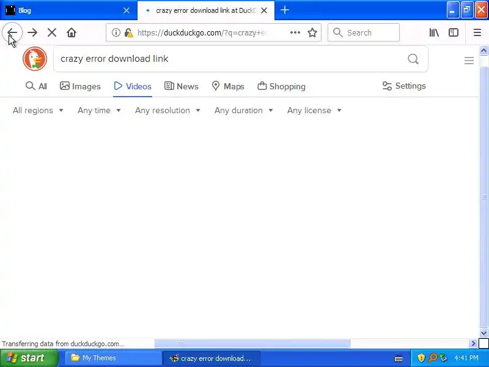Bookmark this page with the star icon

click(312, 32)
